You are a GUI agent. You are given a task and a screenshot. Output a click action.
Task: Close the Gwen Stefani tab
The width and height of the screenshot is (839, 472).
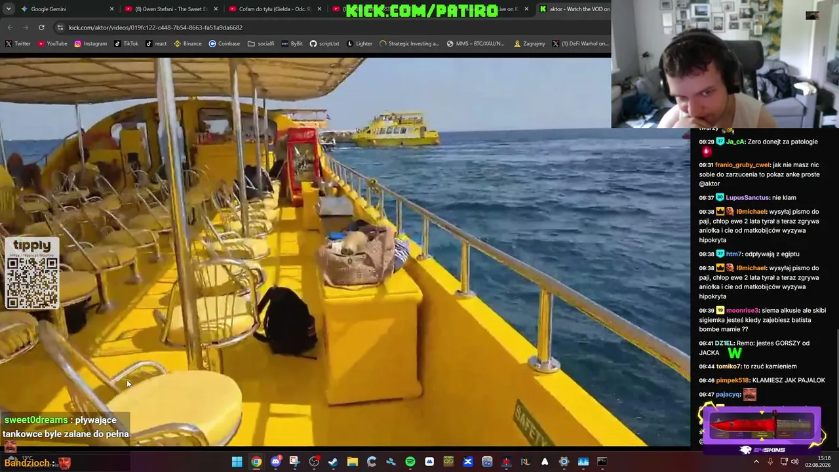pos(216,9)
